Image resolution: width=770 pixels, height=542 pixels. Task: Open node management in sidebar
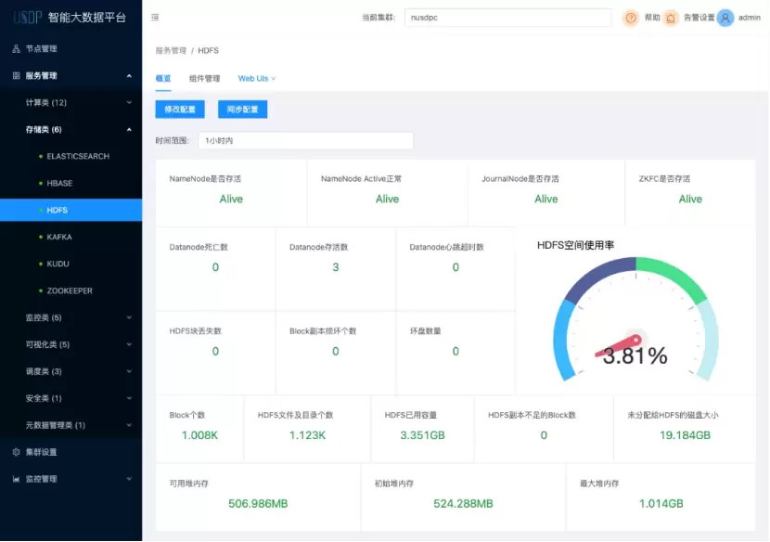pos(41,48)
